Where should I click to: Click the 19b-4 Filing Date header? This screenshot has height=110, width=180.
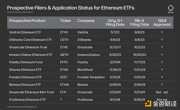click(x=139, y=22)
